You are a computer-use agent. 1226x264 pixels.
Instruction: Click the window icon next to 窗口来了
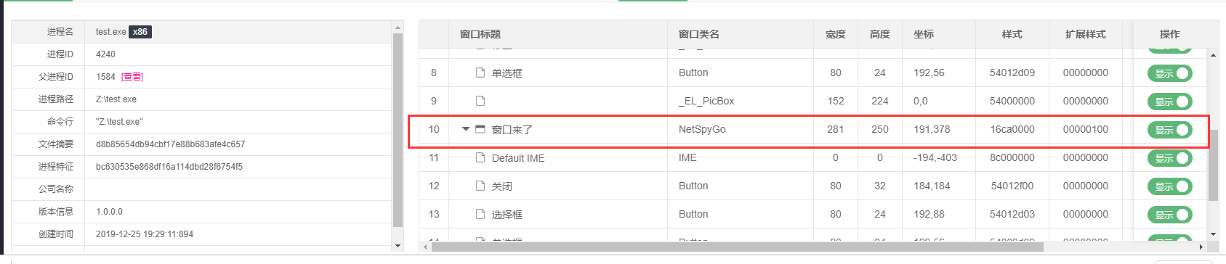pyautogui.click(x=480, y=129)
